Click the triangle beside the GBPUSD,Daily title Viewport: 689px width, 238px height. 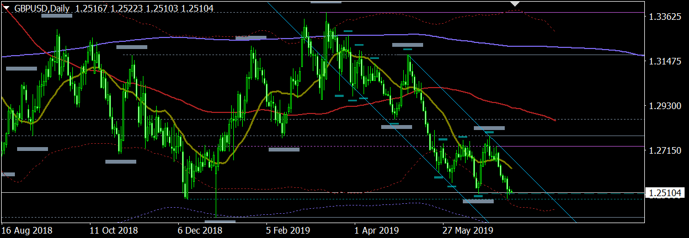pos(7,8)
